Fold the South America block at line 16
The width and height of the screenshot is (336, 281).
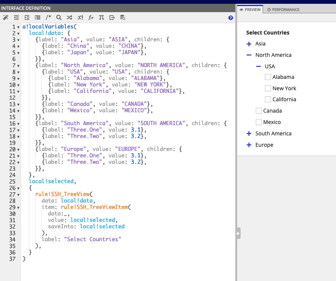18,124
